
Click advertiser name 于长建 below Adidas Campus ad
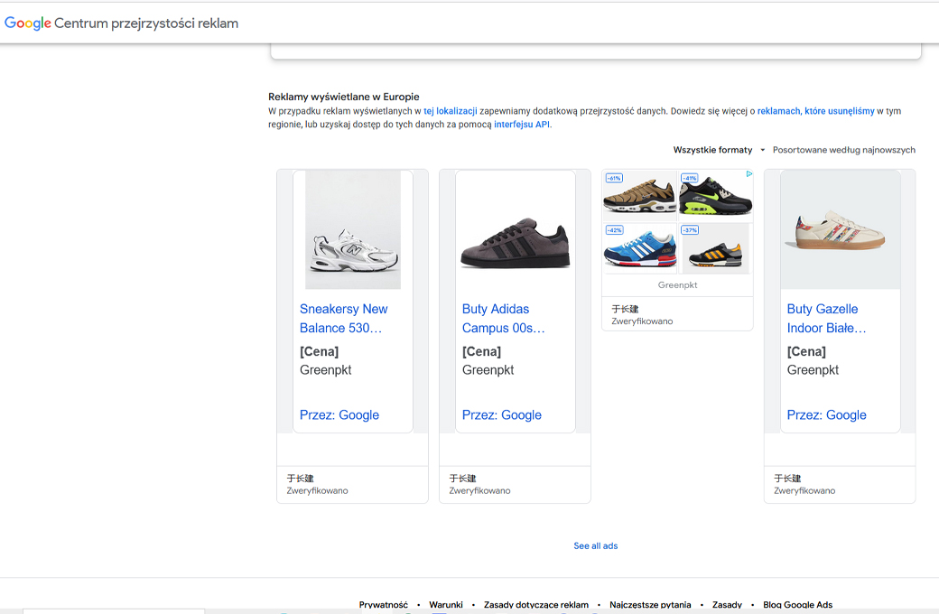point(462,478)
